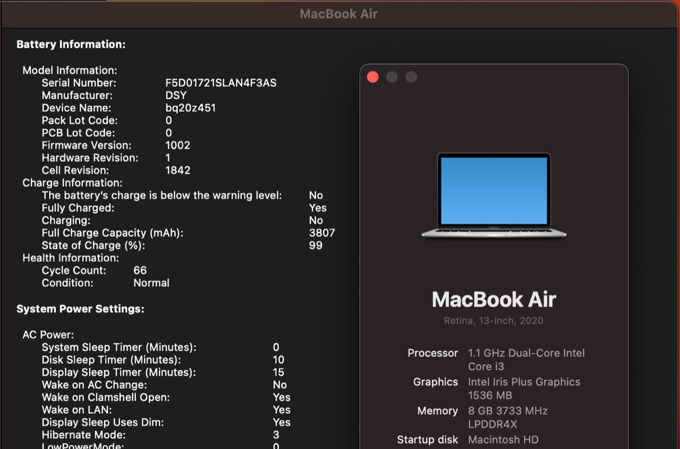Select graphics value Intel Iris Plus Graphics

[524, 382]
